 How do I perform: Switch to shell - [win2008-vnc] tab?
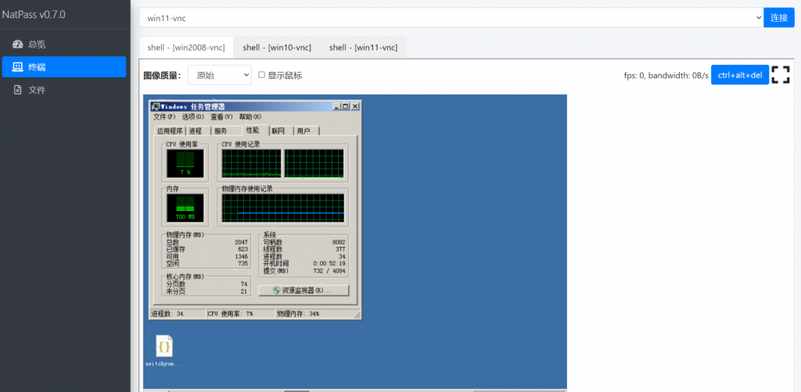tap(186, 48)
